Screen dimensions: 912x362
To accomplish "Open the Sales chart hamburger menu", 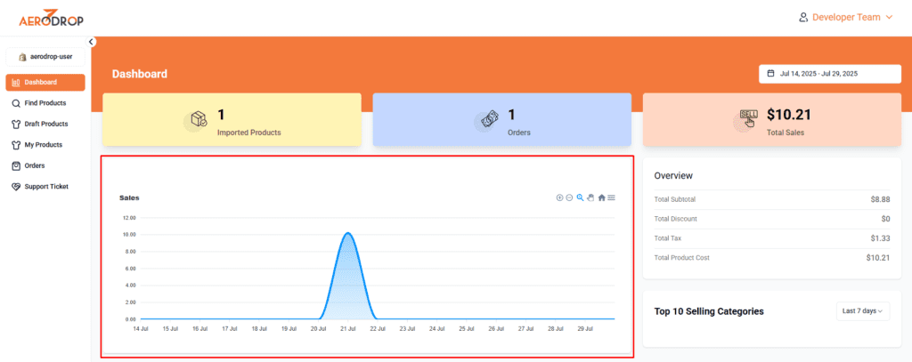I will [611, 197].
